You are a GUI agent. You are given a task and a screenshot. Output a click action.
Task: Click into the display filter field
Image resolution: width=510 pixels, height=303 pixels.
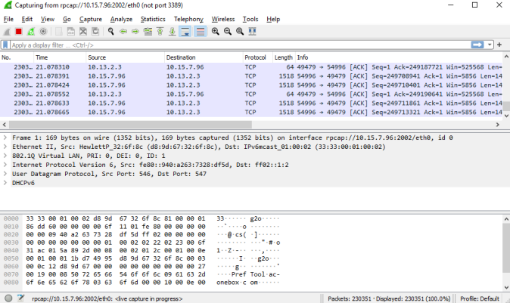pyautogui.click(x=227, y=45)
